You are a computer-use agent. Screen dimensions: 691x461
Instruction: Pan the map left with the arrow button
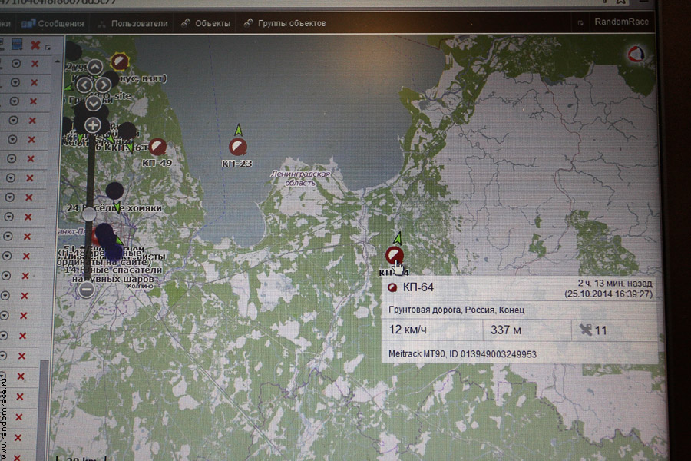[x=83, y=84]
